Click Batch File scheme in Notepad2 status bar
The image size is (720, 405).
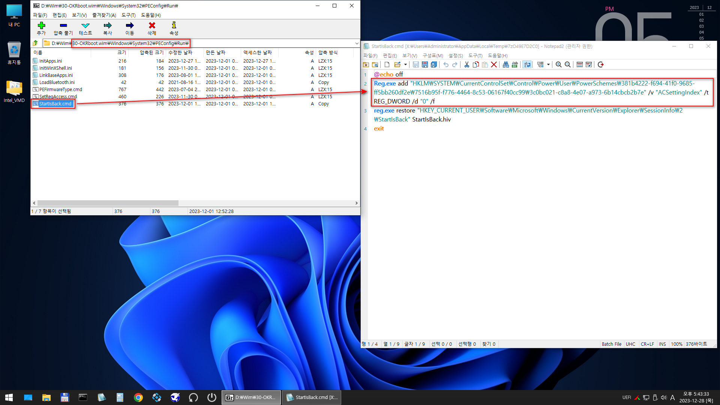(611, 344)
